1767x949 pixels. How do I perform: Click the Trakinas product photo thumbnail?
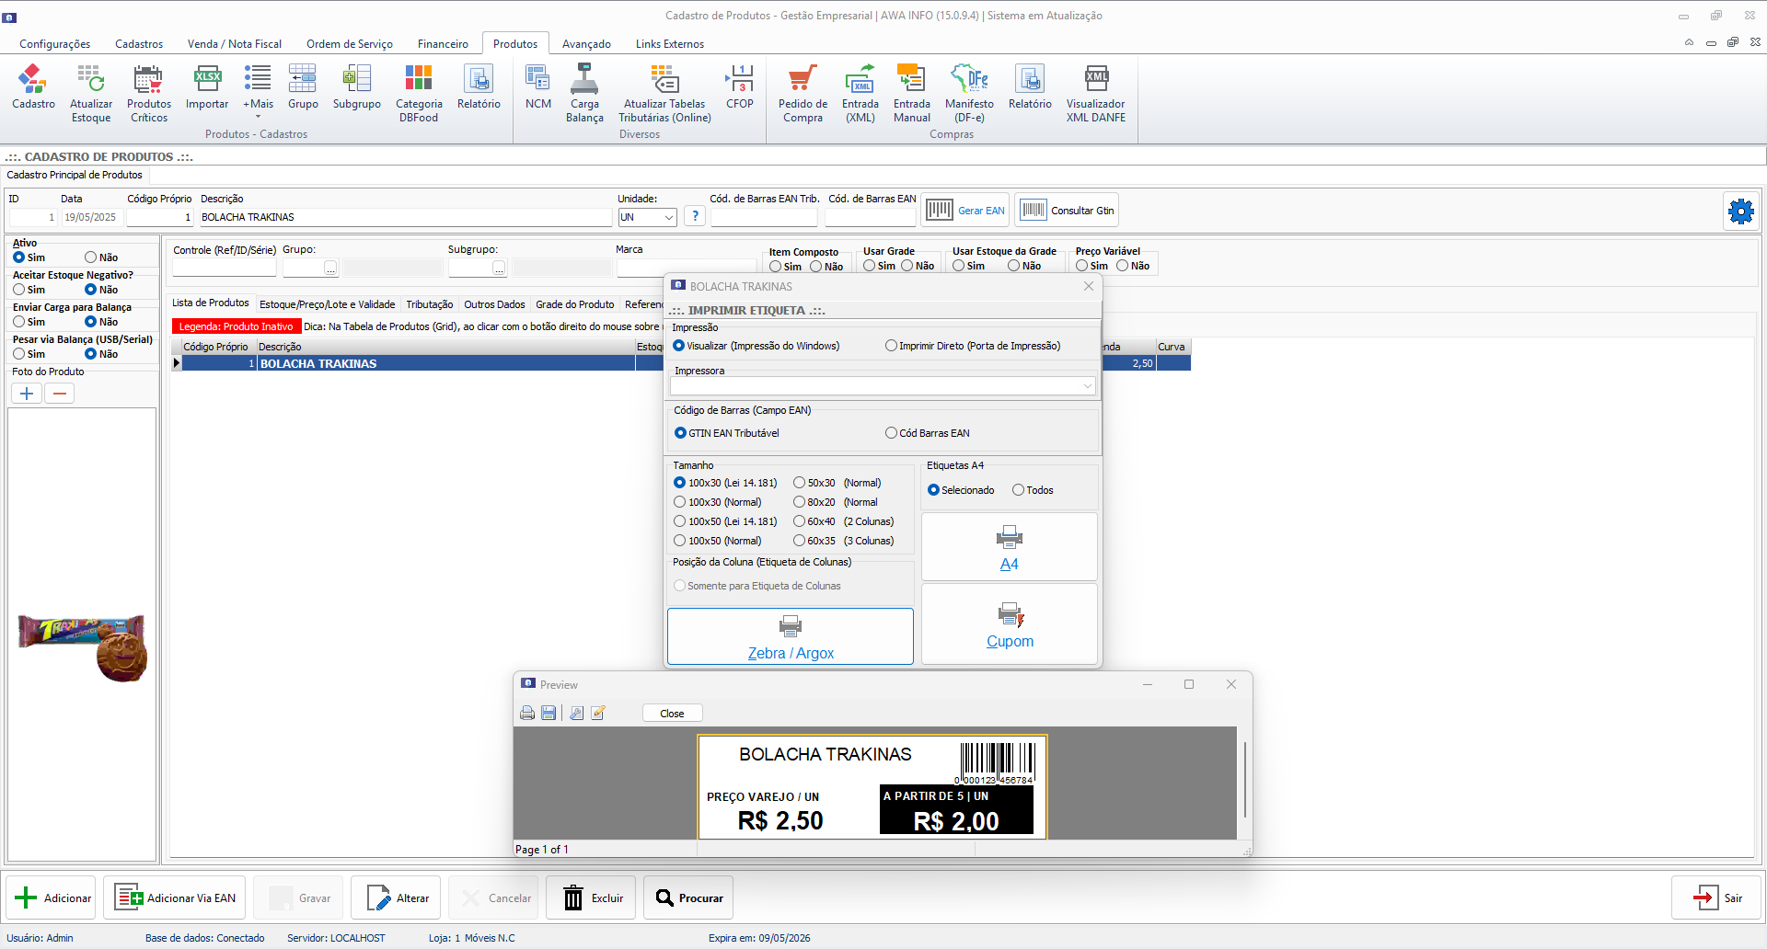[83, 647]
